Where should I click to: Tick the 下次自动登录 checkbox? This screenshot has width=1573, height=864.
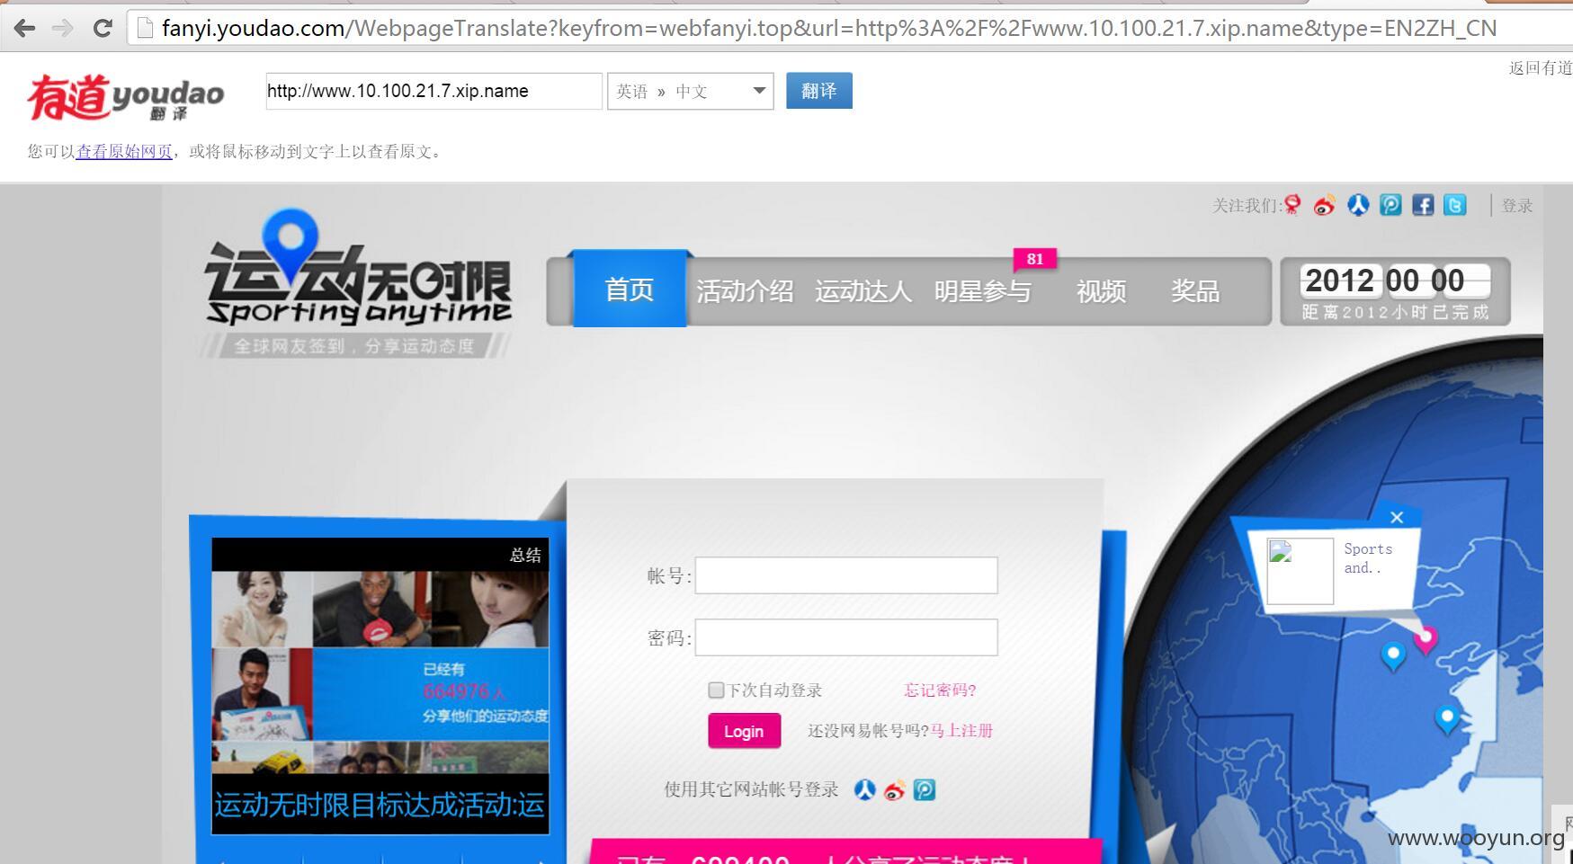[716, 690]
